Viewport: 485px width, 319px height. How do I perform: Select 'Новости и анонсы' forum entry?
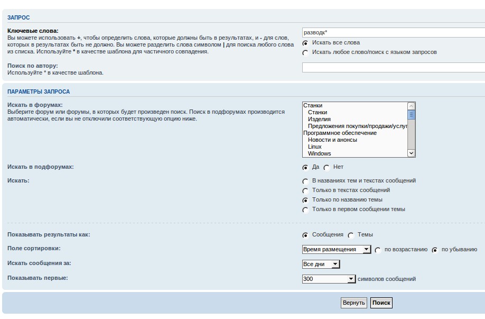tap(332, 140)
